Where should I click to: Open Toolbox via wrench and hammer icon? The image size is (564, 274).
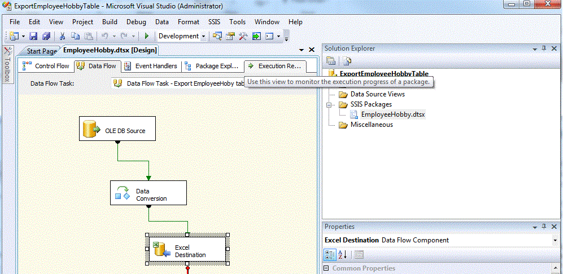pyautogui.click(x=243, y=36)
